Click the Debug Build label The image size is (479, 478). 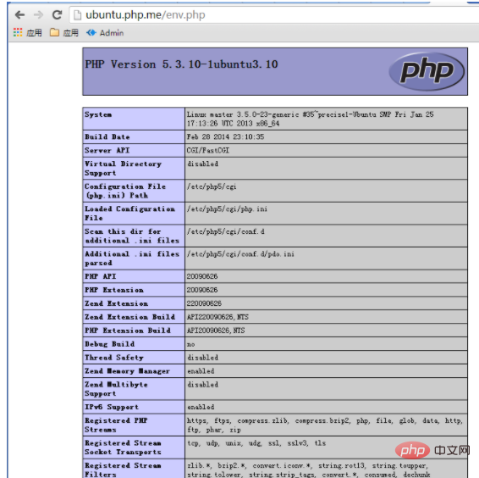[110, 344]
